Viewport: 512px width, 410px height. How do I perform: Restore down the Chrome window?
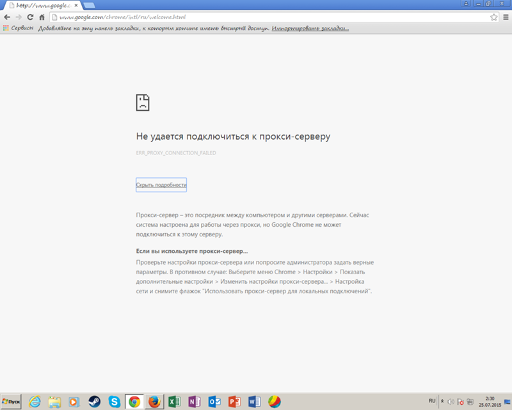tap(488, 3)
